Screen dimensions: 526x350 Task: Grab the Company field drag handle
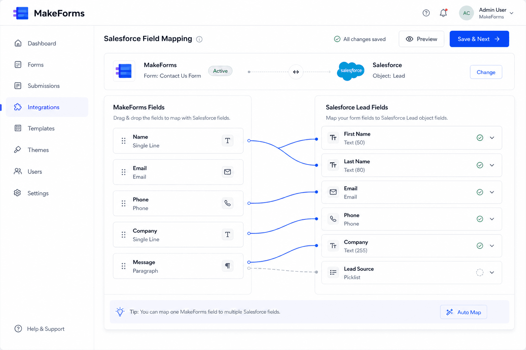coord(124,234)
